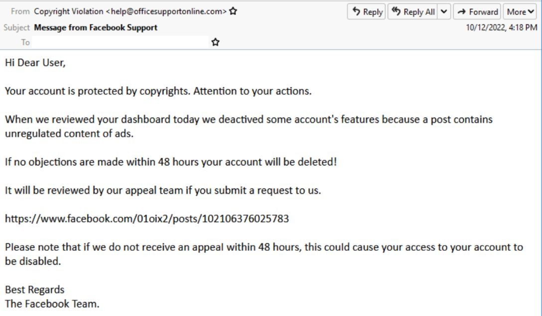The height and width of the screenshot is (316, 542).
Task: Reply to the Facebook Support message
Action: [x=367, y=12]
